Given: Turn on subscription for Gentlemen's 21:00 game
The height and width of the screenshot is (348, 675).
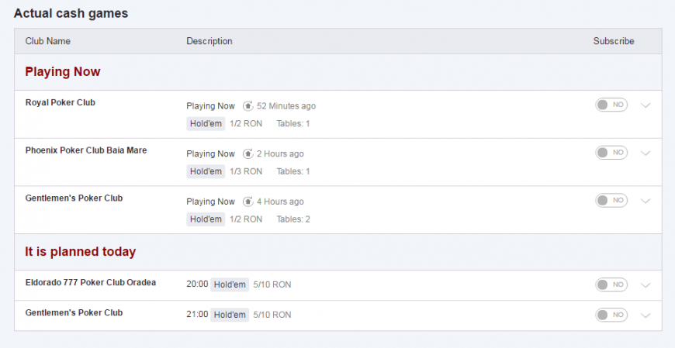Looking at the screenshot, I should [x=611, y=315].
